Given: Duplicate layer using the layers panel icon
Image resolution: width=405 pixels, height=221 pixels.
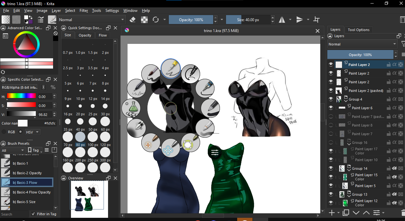Looking at the screenshot, I should pos(346,213).
